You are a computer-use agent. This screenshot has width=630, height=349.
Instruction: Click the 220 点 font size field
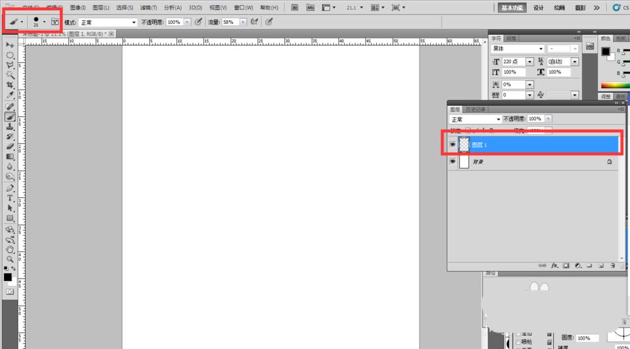click(513, 62)
